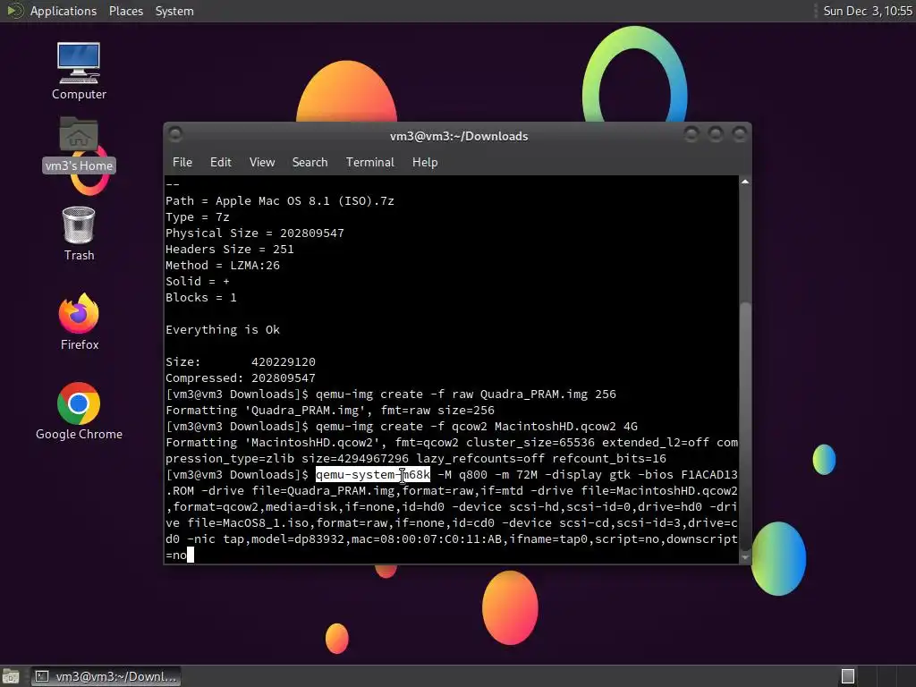The width and height of the screenshot is (916, 687).
Task: Open the terminal Search menu
Action: pos(310,163)
